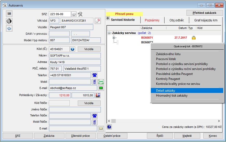Choose Hromadný tisk zakázky

click(187, 96)
